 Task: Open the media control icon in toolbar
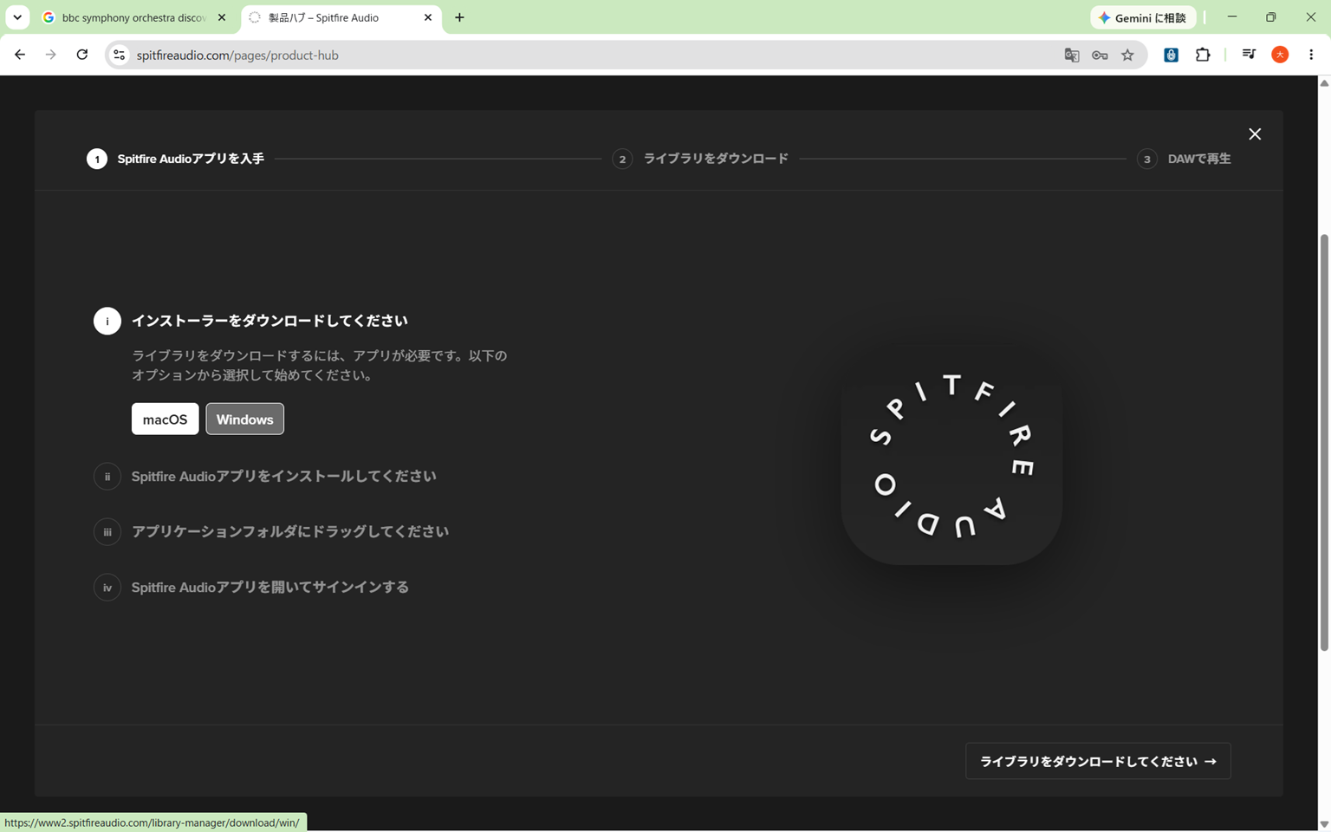click(1249, 55)
